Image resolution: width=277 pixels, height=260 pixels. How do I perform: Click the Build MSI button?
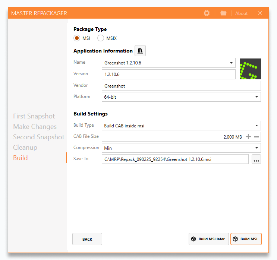click(x=246, y=239)
